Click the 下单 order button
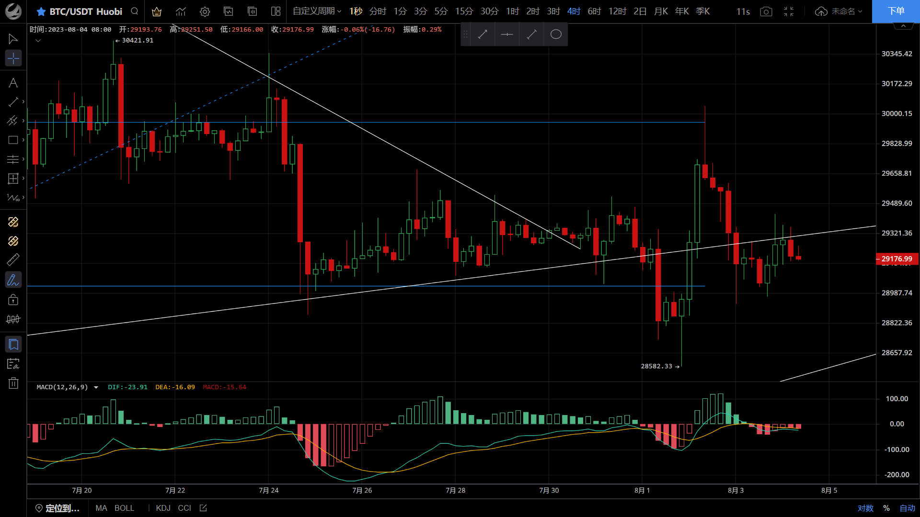The width and height of the screenshot is (920, 517). (897, 11)
